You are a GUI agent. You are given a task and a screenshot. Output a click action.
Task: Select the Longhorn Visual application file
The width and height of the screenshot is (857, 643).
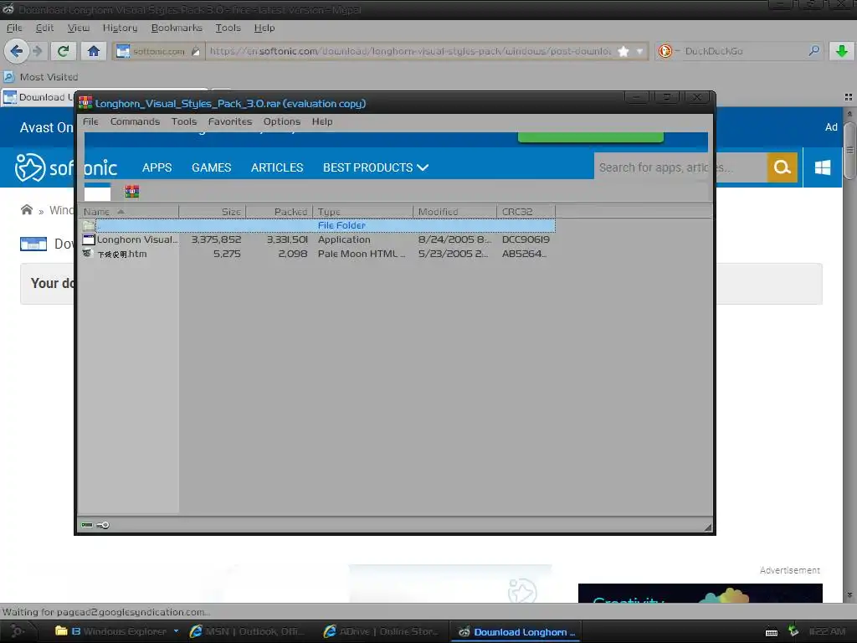click(x=318, y=239)
